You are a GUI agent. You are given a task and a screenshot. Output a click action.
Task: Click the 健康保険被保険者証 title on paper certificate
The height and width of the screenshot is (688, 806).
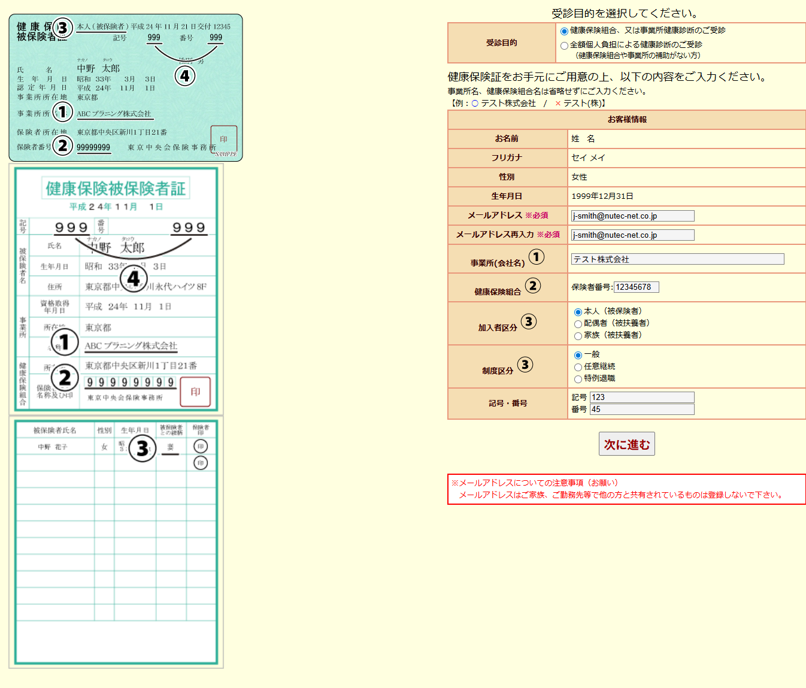pyautogui.click(x=116, y=189)
